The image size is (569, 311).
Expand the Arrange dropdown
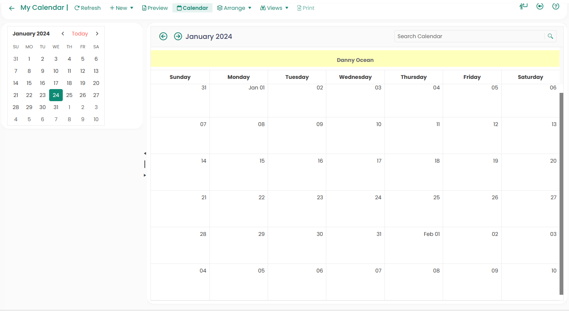[x=234, y=8]
